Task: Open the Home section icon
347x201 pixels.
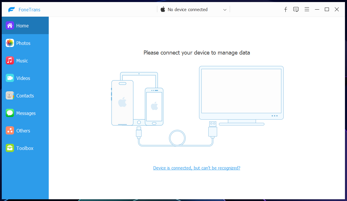Action: pos(10,26)
